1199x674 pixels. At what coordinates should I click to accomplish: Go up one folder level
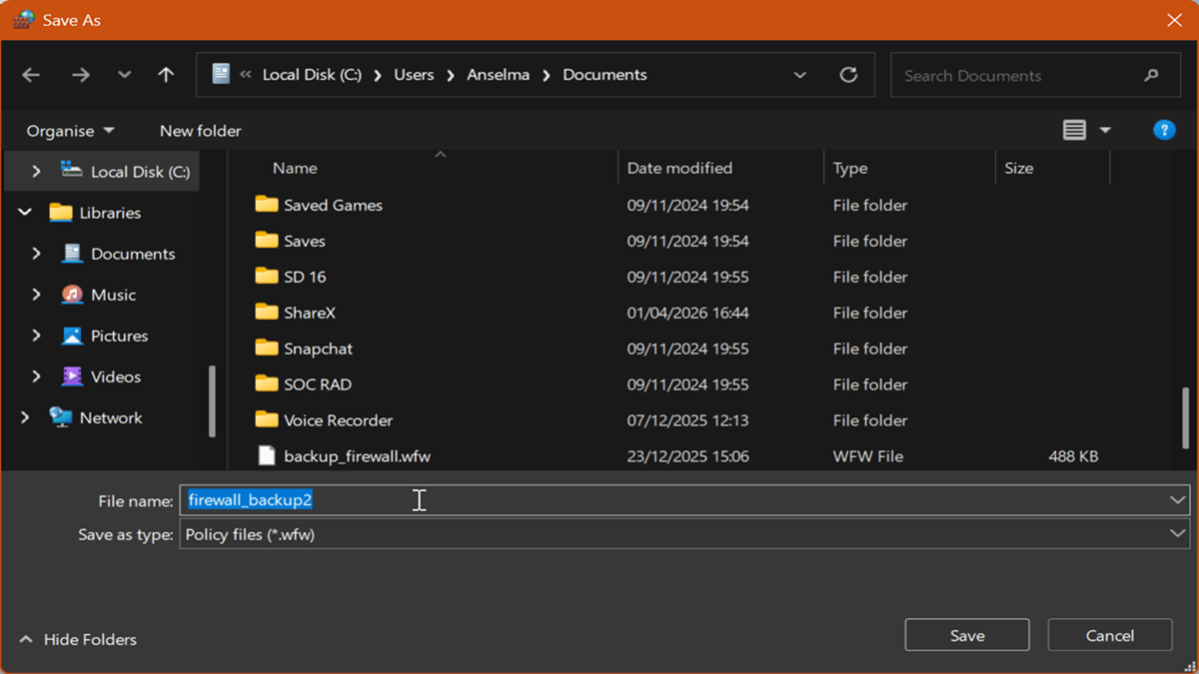pos(166,75)
